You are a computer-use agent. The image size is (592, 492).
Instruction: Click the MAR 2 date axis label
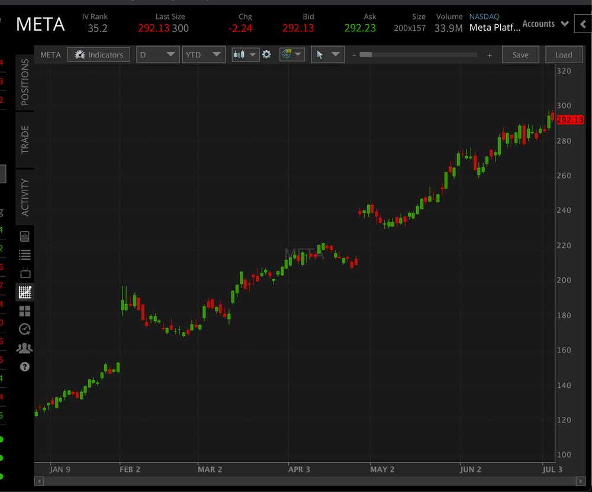(x=210, y=470)
